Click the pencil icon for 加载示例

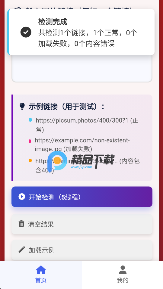click(22, 250)
